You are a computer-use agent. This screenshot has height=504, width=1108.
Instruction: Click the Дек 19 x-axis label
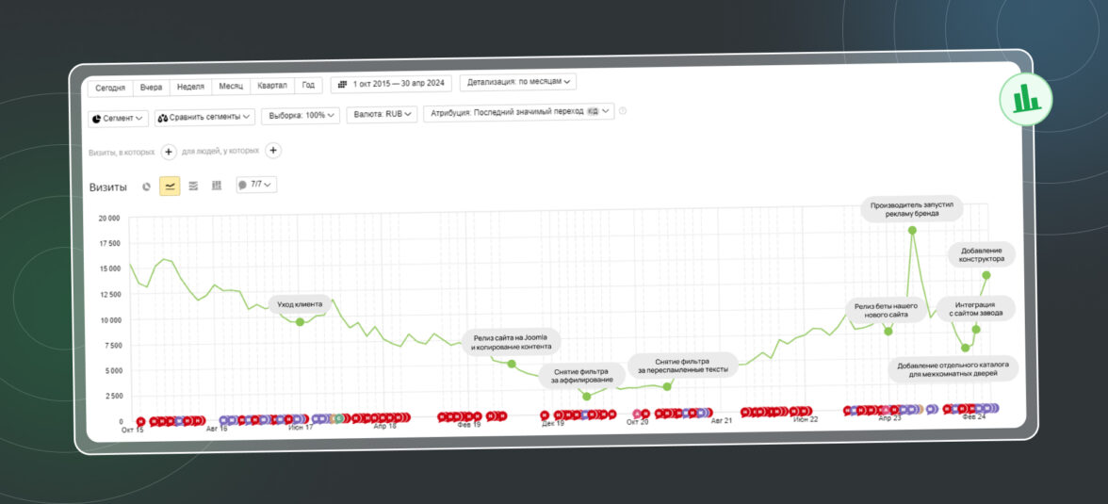[553, 423]
